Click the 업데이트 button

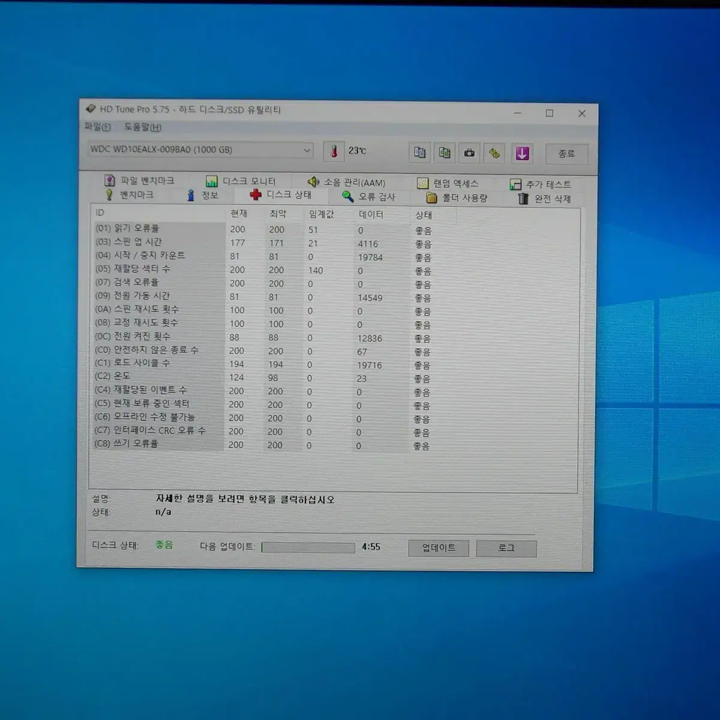(439, 548)
